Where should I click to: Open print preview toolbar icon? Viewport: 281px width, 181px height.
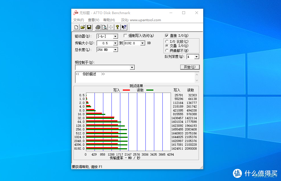(104, 27)
